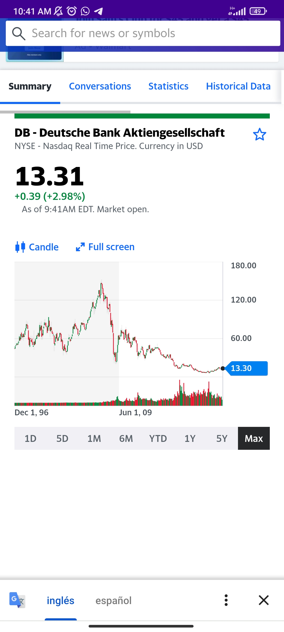Screen dimensions: 284x632
Task: Select inglés language option
Action: click(x=60, y=601)
